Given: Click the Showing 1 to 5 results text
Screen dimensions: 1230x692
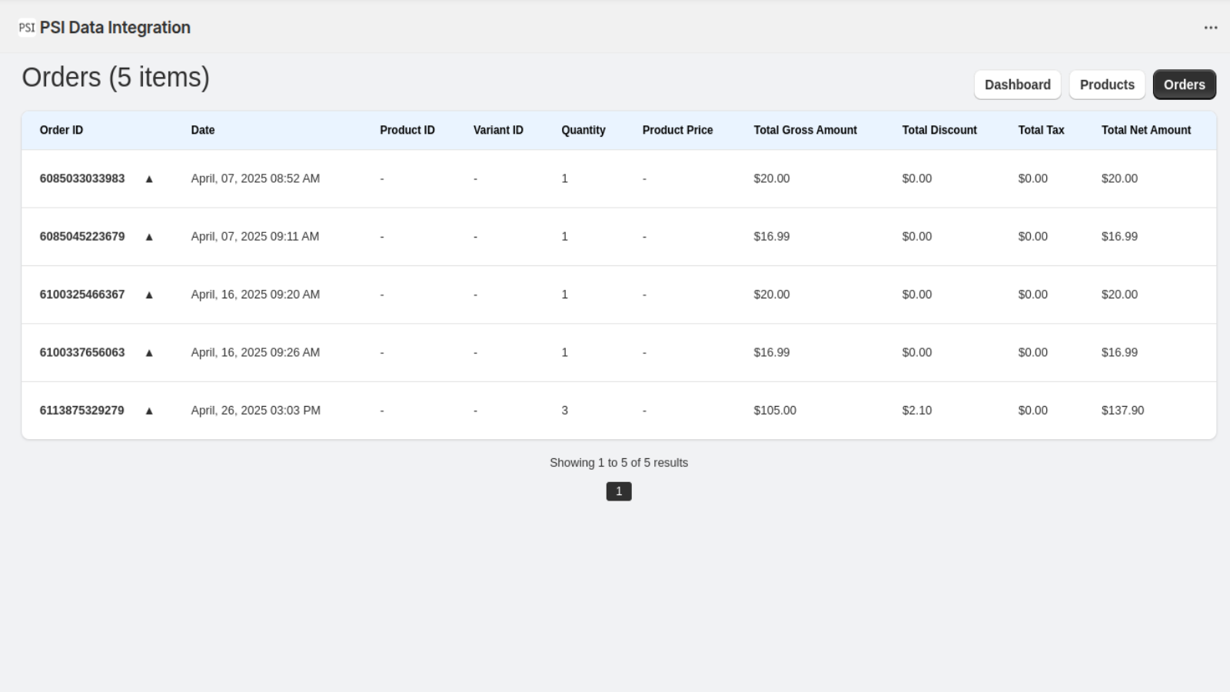Looking at the screenshot, I should click(x=619, y=463).
